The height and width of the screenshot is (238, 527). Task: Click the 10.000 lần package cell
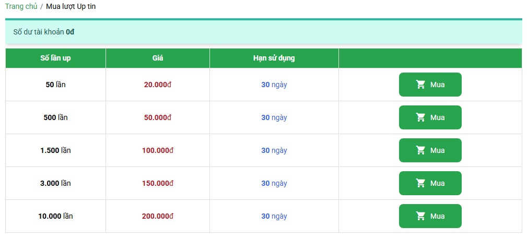[x=55, y=216]
